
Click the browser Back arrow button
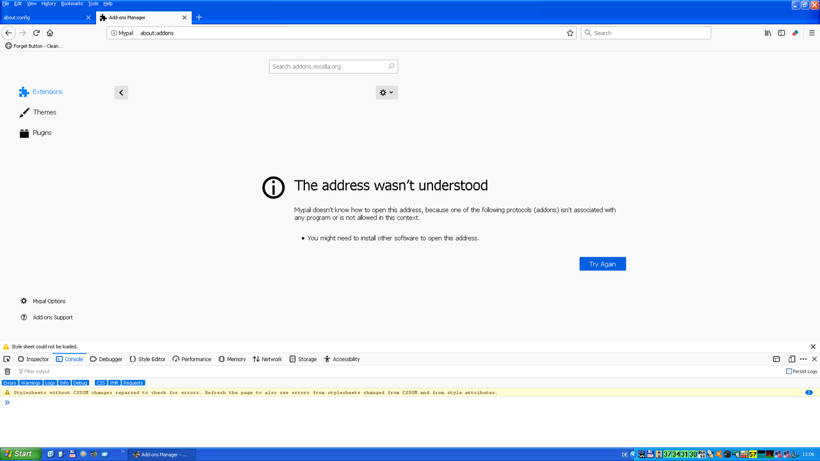(x=9, y=33)
